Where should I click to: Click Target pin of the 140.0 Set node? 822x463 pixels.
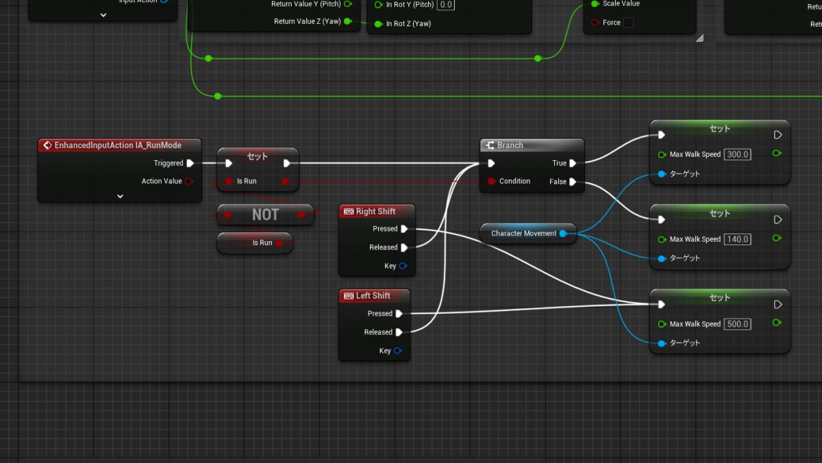pyautogui.click(x=662, y=258)
